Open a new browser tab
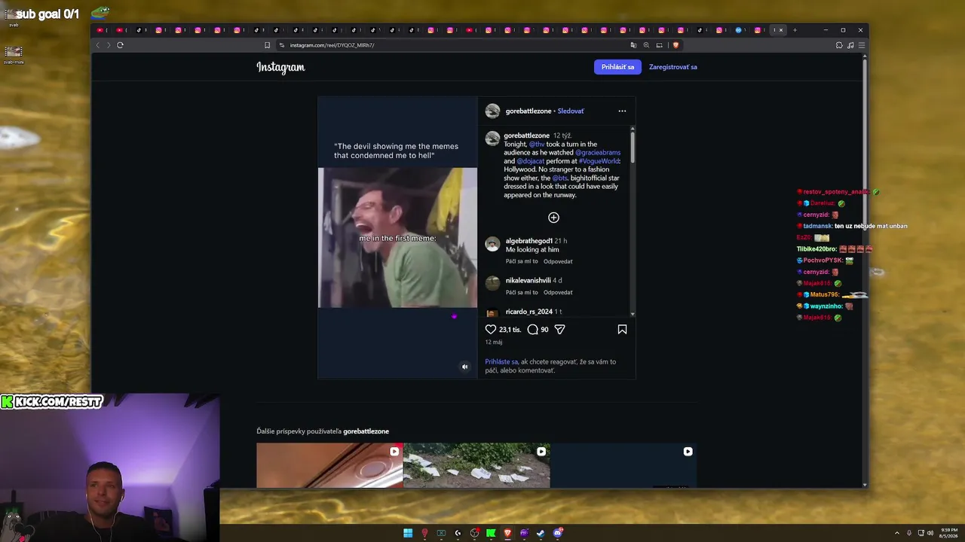Screen dimensions: 965x542 pos(795,30)
